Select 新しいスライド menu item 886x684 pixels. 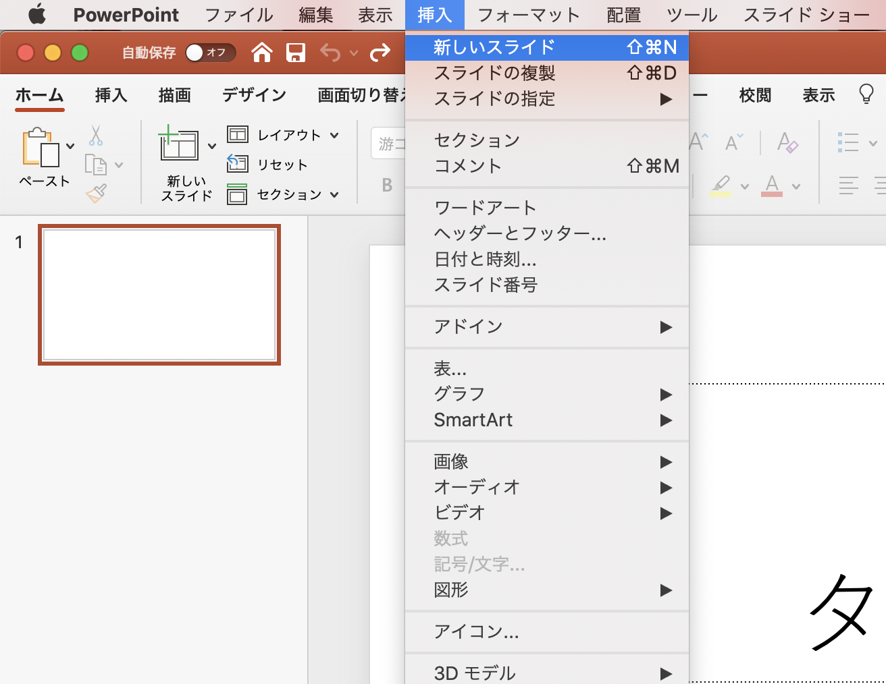click(x=547, y=47)
